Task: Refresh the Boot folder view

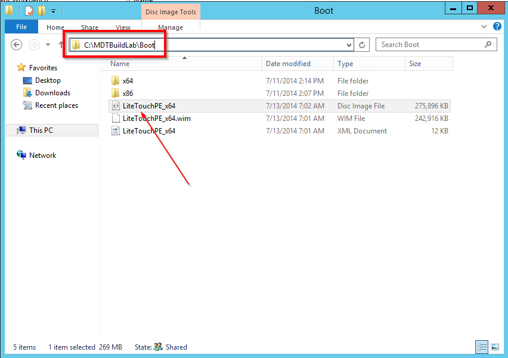Action: point(362,45)
